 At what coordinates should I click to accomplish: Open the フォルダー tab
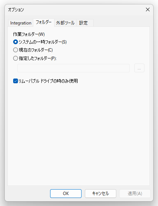[44, 23]
